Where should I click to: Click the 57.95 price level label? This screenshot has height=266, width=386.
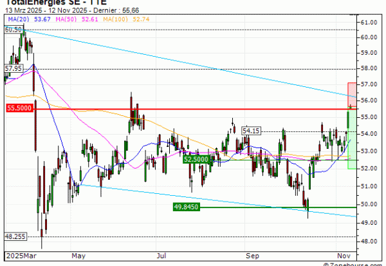[14, 68]
